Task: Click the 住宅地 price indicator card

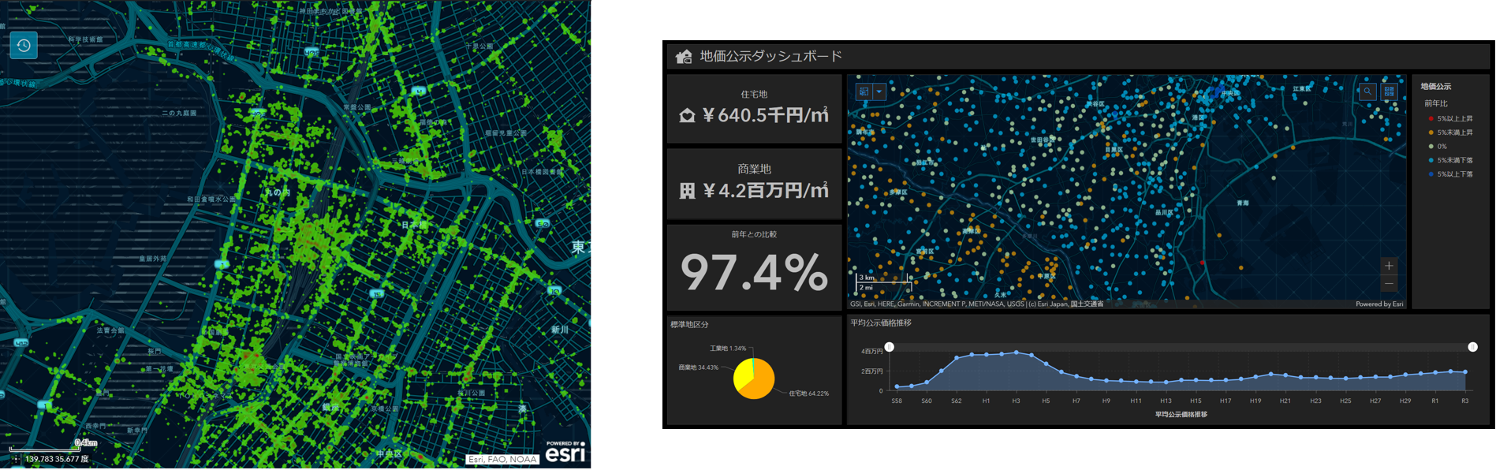Action: (754, 109)
